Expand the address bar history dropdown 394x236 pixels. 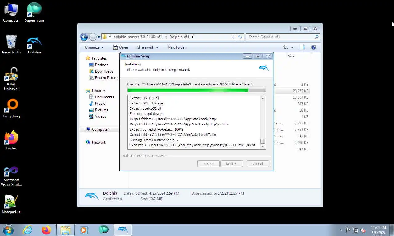coord(233,37)
